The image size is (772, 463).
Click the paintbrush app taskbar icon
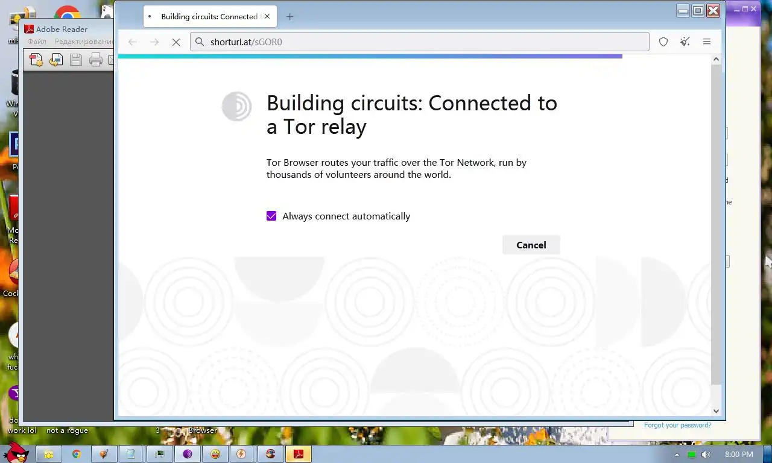[x=104, y=454]
